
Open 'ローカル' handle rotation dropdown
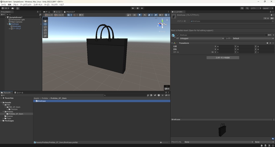(59, 15)
